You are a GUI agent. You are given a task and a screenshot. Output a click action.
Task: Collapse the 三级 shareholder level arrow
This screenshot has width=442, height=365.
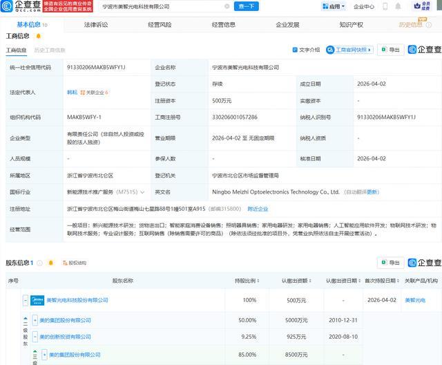click(35, 351)
